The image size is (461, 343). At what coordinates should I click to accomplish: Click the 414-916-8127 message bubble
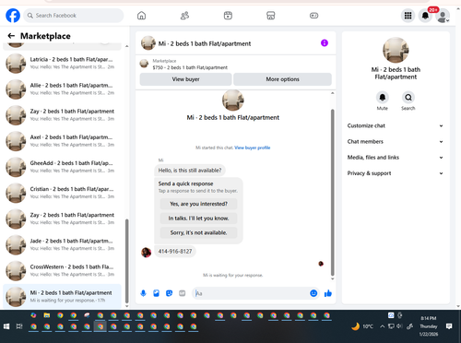[175, 252]
